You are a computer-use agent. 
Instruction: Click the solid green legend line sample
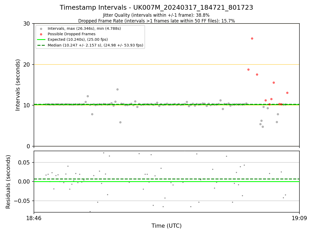(41, 40)
